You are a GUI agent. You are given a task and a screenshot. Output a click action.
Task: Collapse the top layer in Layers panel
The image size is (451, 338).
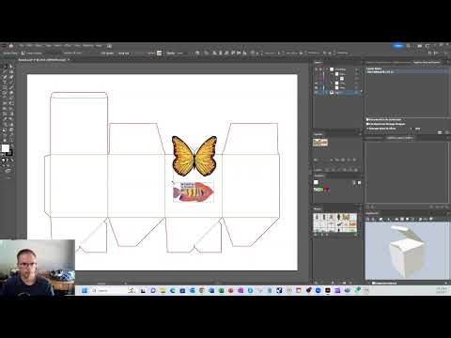point(327,69)
